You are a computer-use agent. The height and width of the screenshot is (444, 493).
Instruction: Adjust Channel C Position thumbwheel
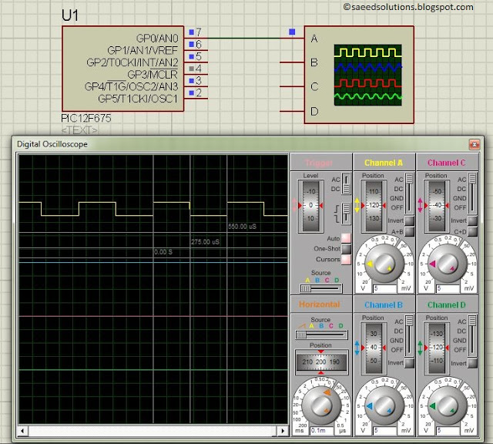(437, 206)
